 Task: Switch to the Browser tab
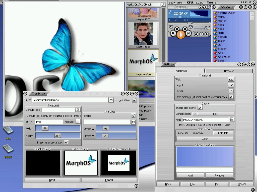click(x=229, y=71)
